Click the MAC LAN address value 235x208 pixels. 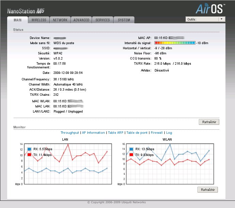(x=69, y=106)
